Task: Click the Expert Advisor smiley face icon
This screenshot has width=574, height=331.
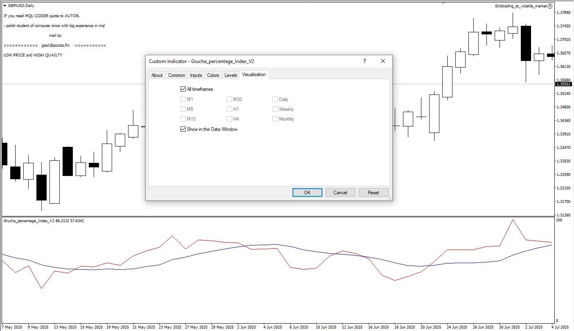Action: point(550,6)
